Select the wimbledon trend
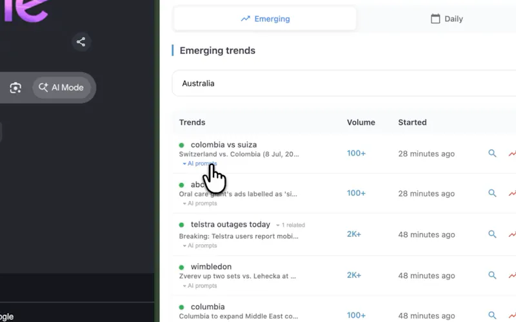Viewport: 516px width, 322px height. click(211, 267)
